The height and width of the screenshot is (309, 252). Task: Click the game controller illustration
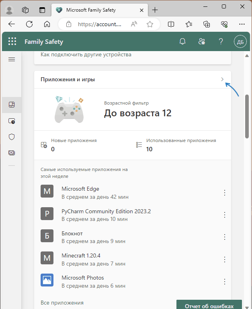(69, 109)
